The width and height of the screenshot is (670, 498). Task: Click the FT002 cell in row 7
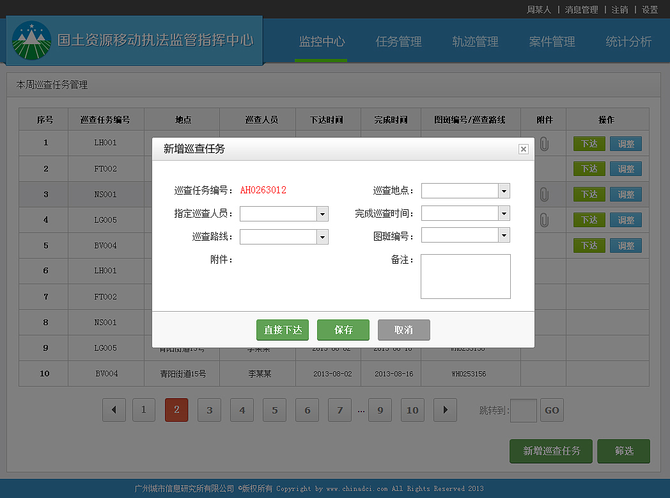click(105, 296)
